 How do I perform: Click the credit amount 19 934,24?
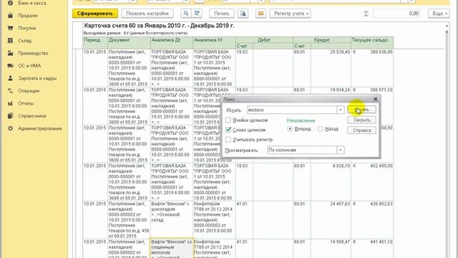(340, 90)
